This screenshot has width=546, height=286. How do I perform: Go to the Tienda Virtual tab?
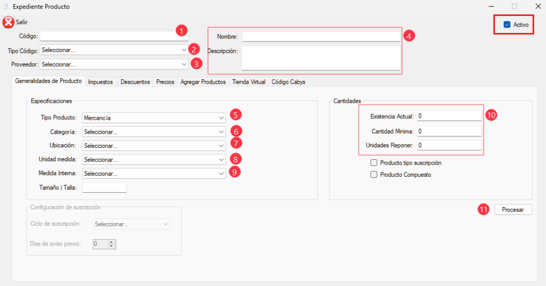tap(248, 82)
